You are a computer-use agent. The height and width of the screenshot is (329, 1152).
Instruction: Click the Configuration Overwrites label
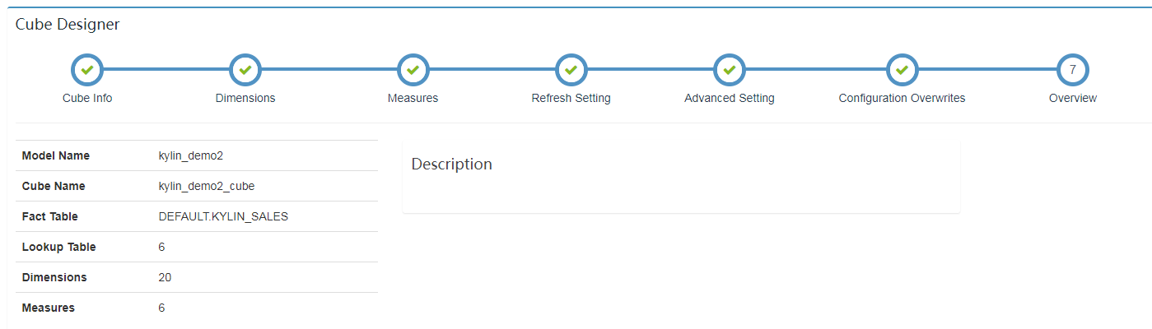(902, 98)
